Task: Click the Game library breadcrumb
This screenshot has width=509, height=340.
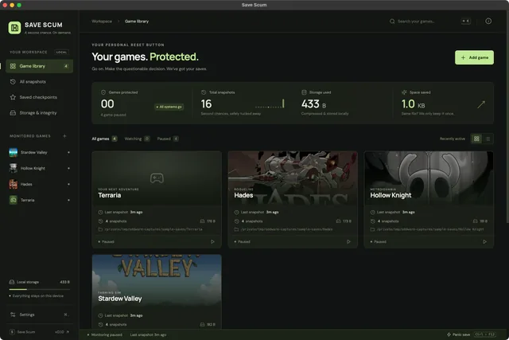Action: [137, 21]
